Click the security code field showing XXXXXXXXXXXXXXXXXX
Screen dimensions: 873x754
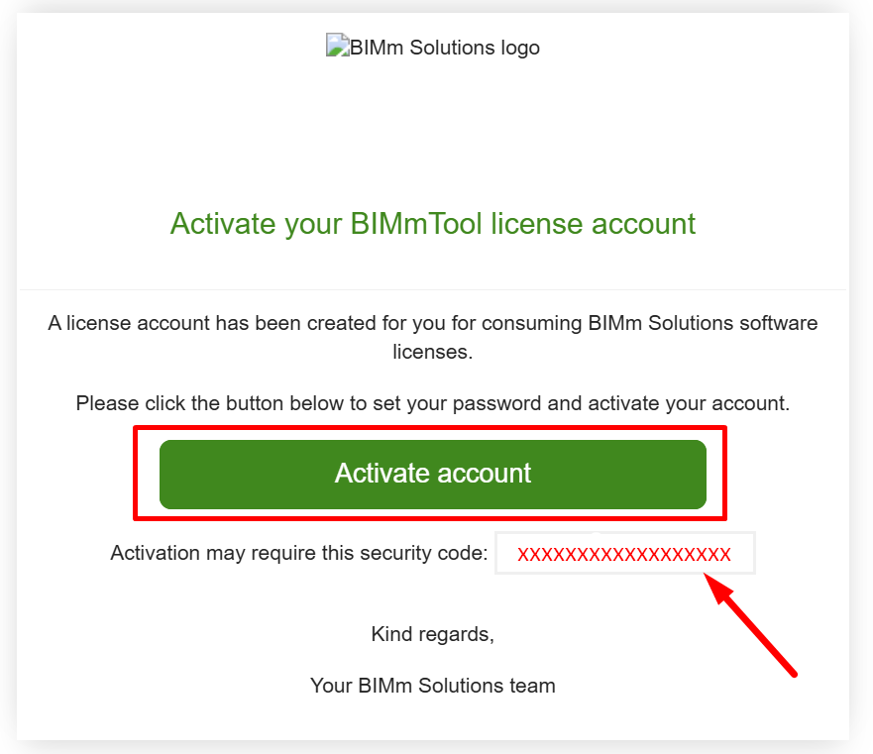pyautogui.click(x=624, y=553)
